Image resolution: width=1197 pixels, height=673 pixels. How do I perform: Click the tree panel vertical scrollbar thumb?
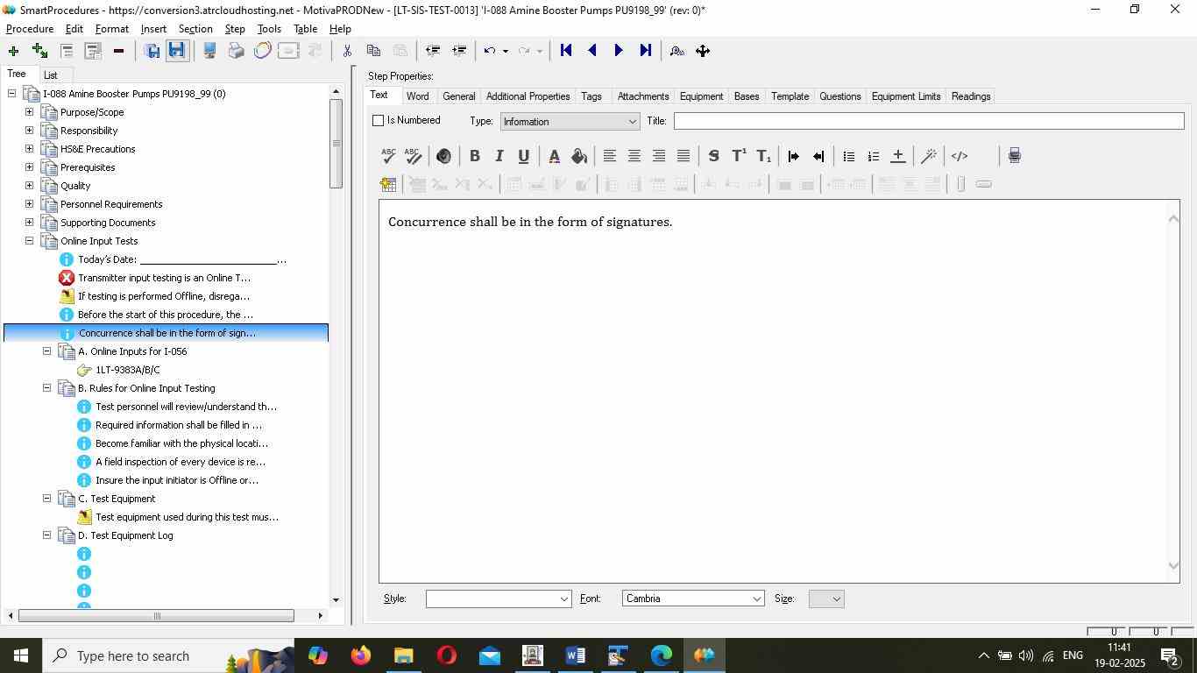tap(336, 144)
